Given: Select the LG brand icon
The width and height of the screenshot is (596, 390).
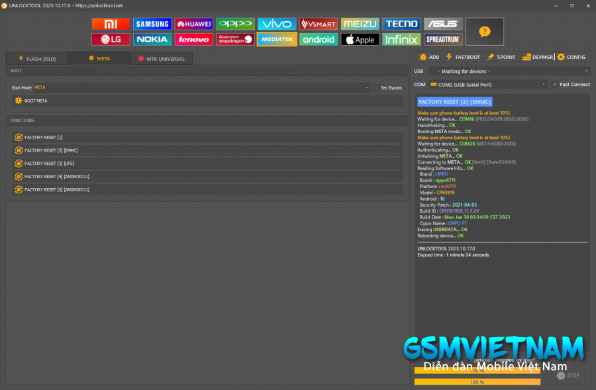Looking at the screenshot, I should (x=110, y=39).
